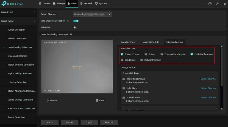Click the Storage disk icon

54,4
